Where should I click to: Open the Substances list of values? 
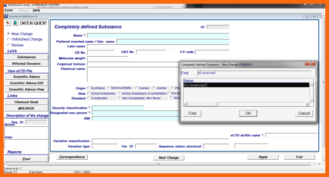[26, 57]
